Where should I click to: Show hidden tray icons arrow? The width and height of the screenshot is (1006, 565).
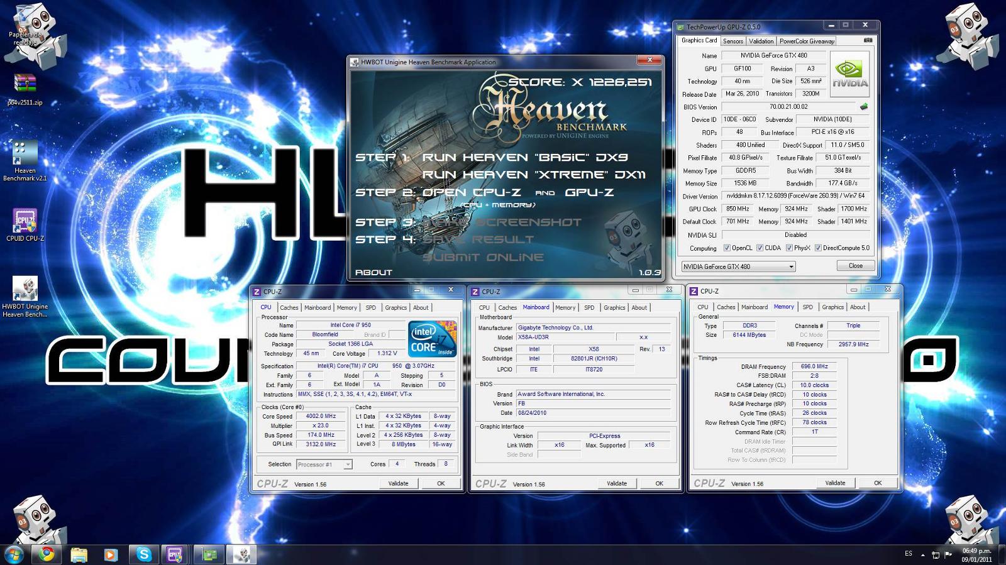pos(923,555)
